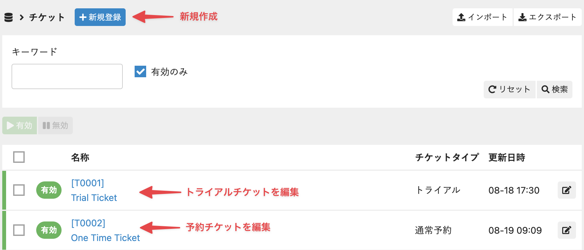584x250 pixels.
Task: Open edit icon for Trial Ticket row
Action: [566, 190]
